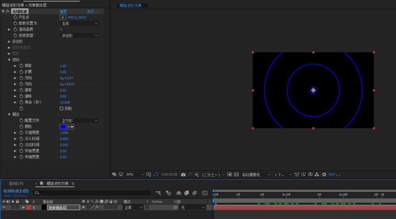Toggle draft 3D icon in timeline

point(168,193)
